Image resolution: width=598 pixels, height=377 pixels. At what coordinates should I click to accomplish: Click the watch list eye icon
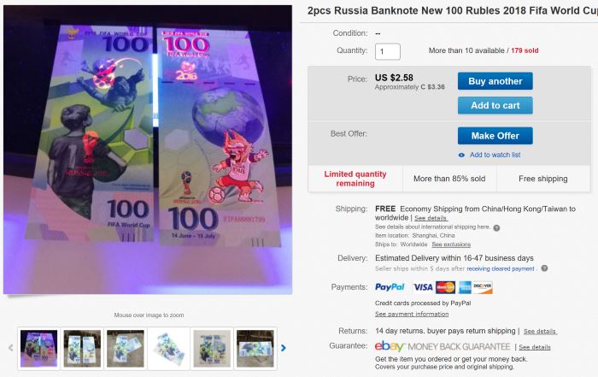[461, 155]
